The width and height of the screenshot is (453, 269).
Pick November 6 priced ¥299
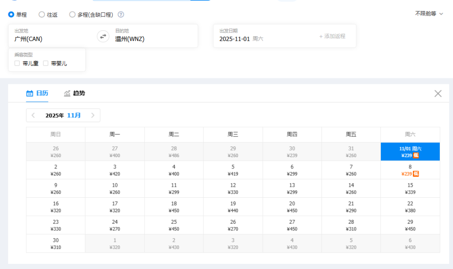(x=292, y=170)
